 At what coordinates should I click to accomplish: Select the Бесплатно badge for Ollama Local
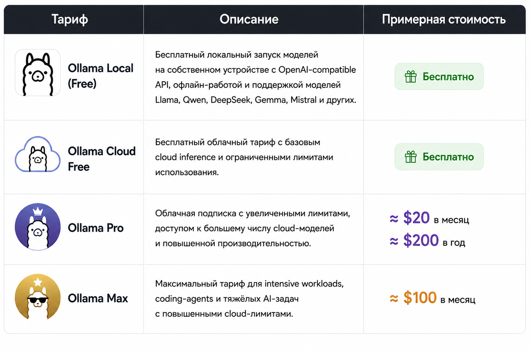439,77
